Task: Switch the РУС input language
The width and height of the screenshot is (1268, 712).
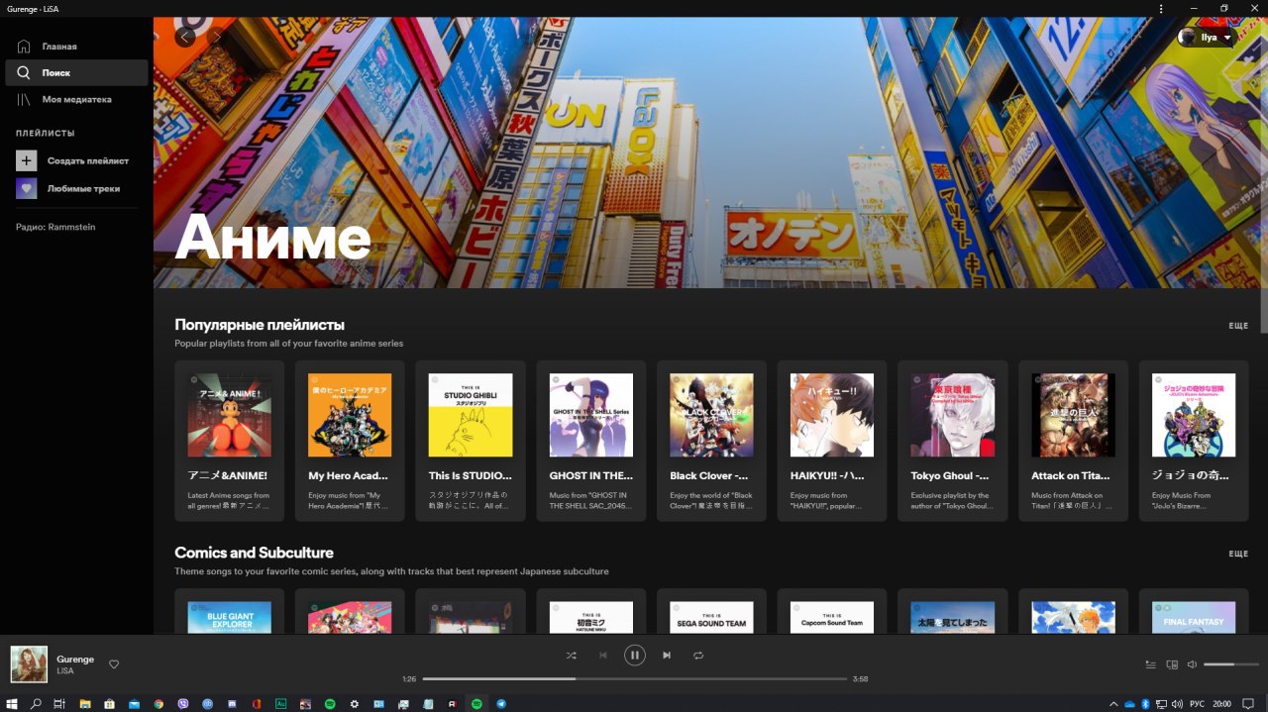Action: tap(1197, 703)
